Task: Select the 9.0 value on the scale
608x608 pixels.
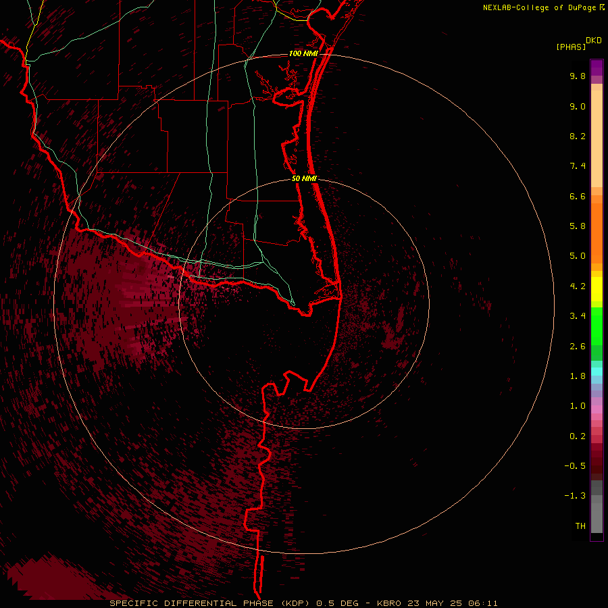Action: point(578,106)
